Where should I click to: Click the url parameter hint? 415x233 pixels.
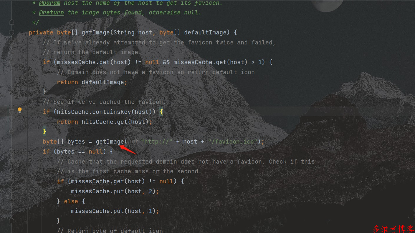click(134, 142)
